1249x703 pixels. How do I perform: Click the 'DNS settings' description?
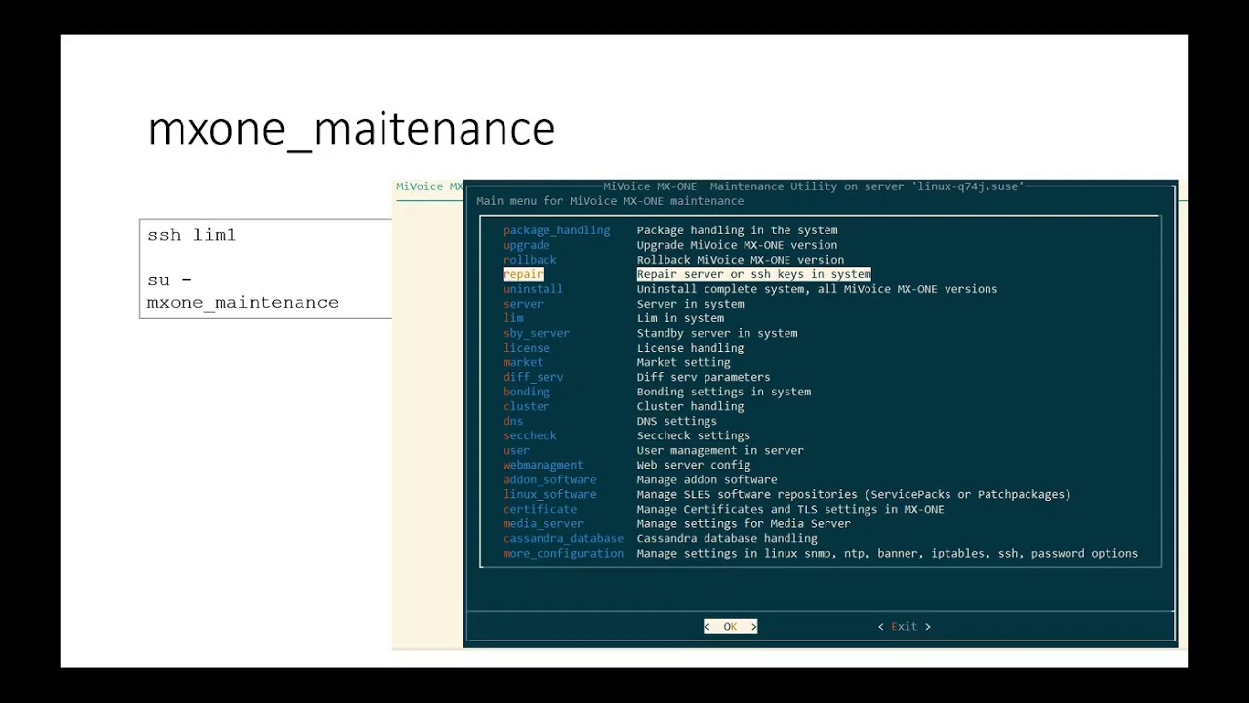click(676, 421)
